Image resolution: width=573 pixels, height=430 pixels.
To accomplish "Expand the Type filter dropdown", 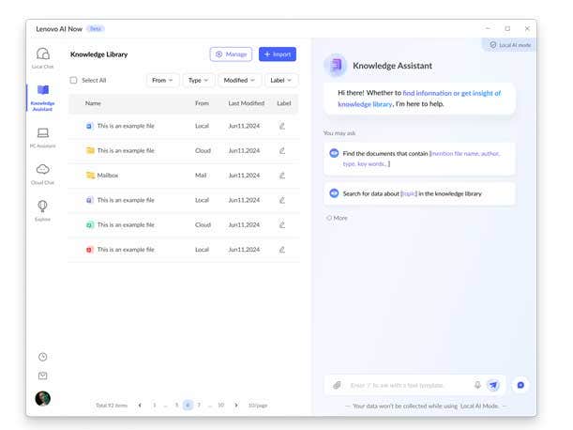I will point(197,81).
